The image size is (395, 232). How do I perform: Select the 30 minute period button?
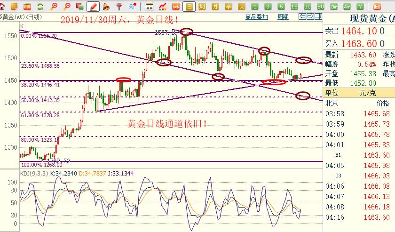(308, 7)
